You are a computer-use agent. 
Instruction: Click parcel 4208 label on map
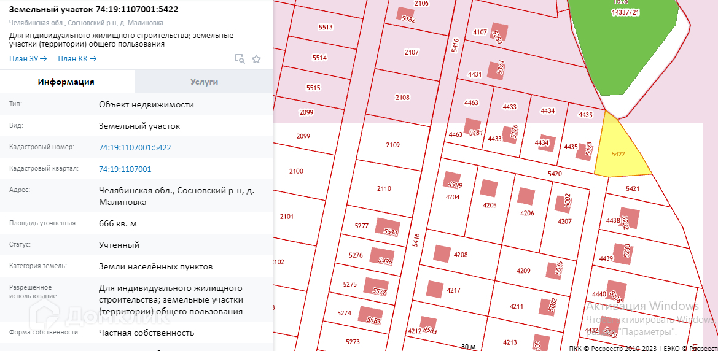461,255
